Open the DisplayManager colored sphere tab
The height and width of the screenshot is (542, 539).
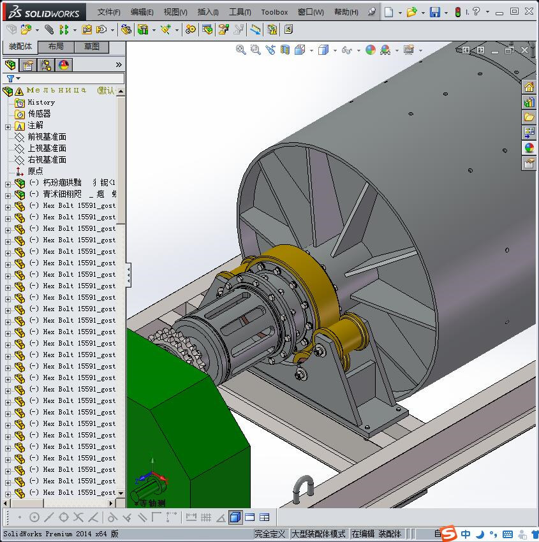(x=64, y=65)
